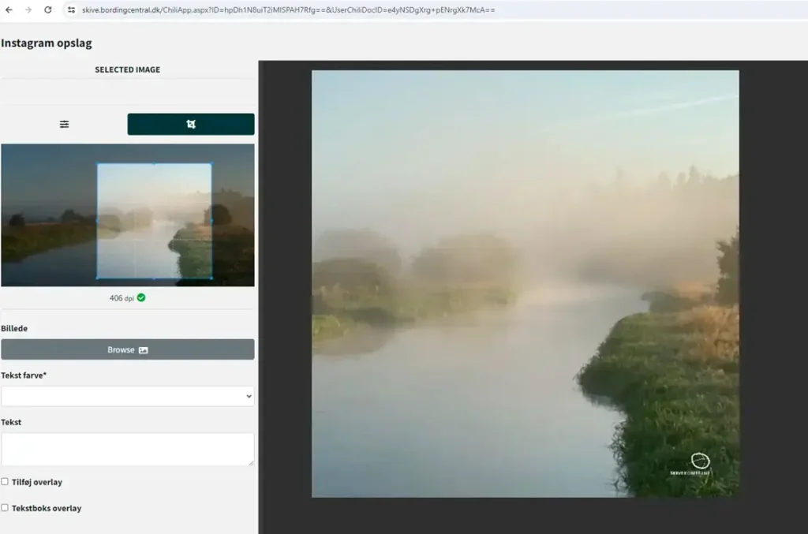Click the SELECTED IMAGE panel header
This screenshot has width=808, height=534.
127,69
